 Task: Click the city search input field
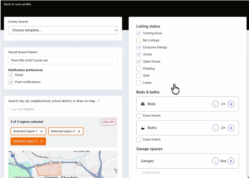pos(63,109)
